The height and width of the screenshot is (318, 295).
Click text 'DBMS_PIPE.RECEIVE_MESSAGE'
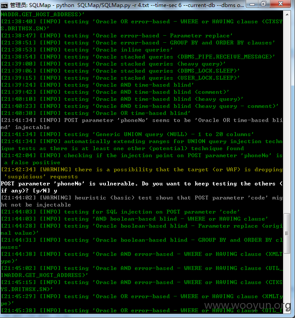224,57
